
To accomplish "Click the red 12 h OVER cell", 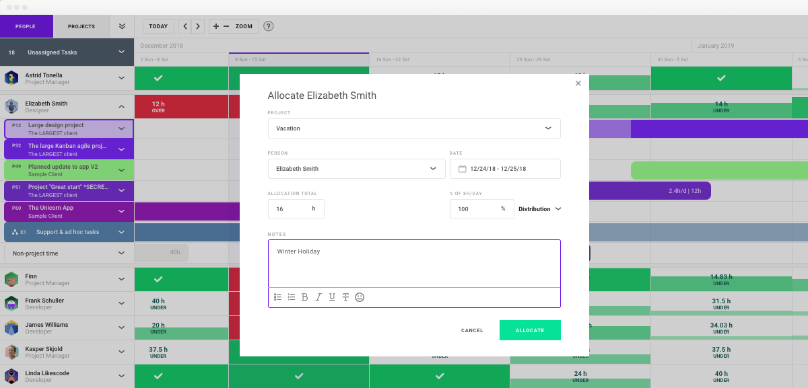I will [181, 107].
